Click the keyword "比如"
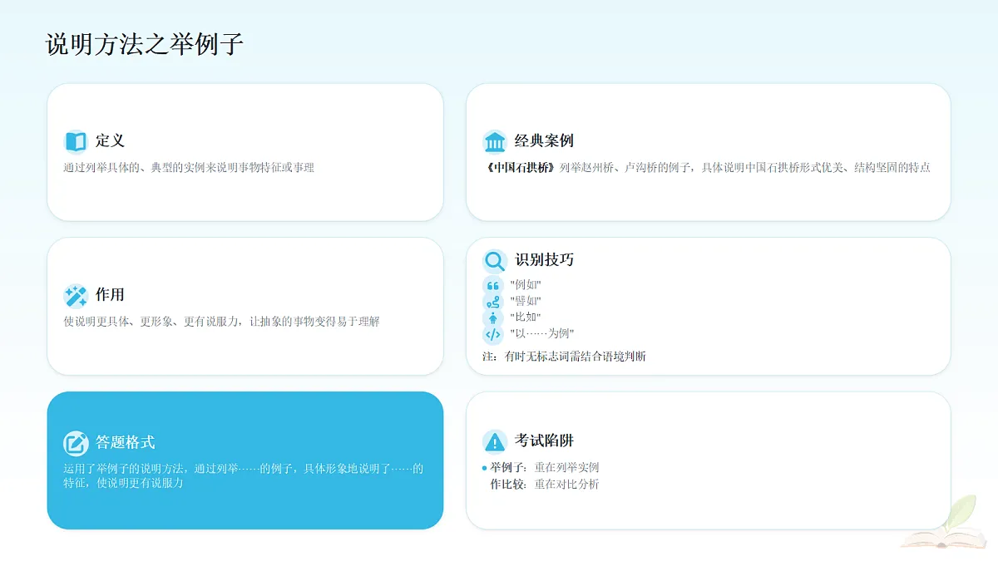998x561 pixels. 526,317
